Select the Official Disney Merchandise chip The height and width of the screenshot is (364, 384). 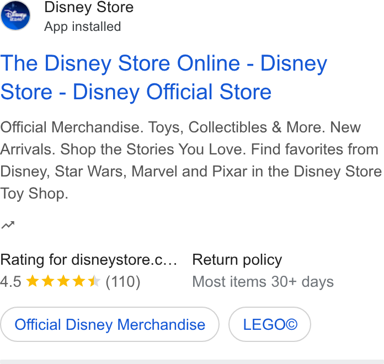tap(110, 324)
